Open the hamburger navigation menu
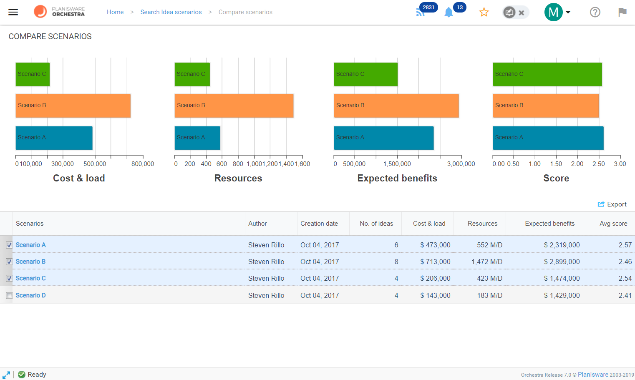This screenshot has width=635, height=380. (x=13, y=12)
